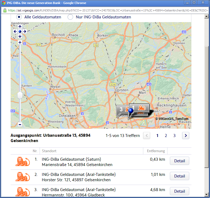Click the Chrome logo in title bar
This screenshot has height=198, width=210.
pos(4,3)
